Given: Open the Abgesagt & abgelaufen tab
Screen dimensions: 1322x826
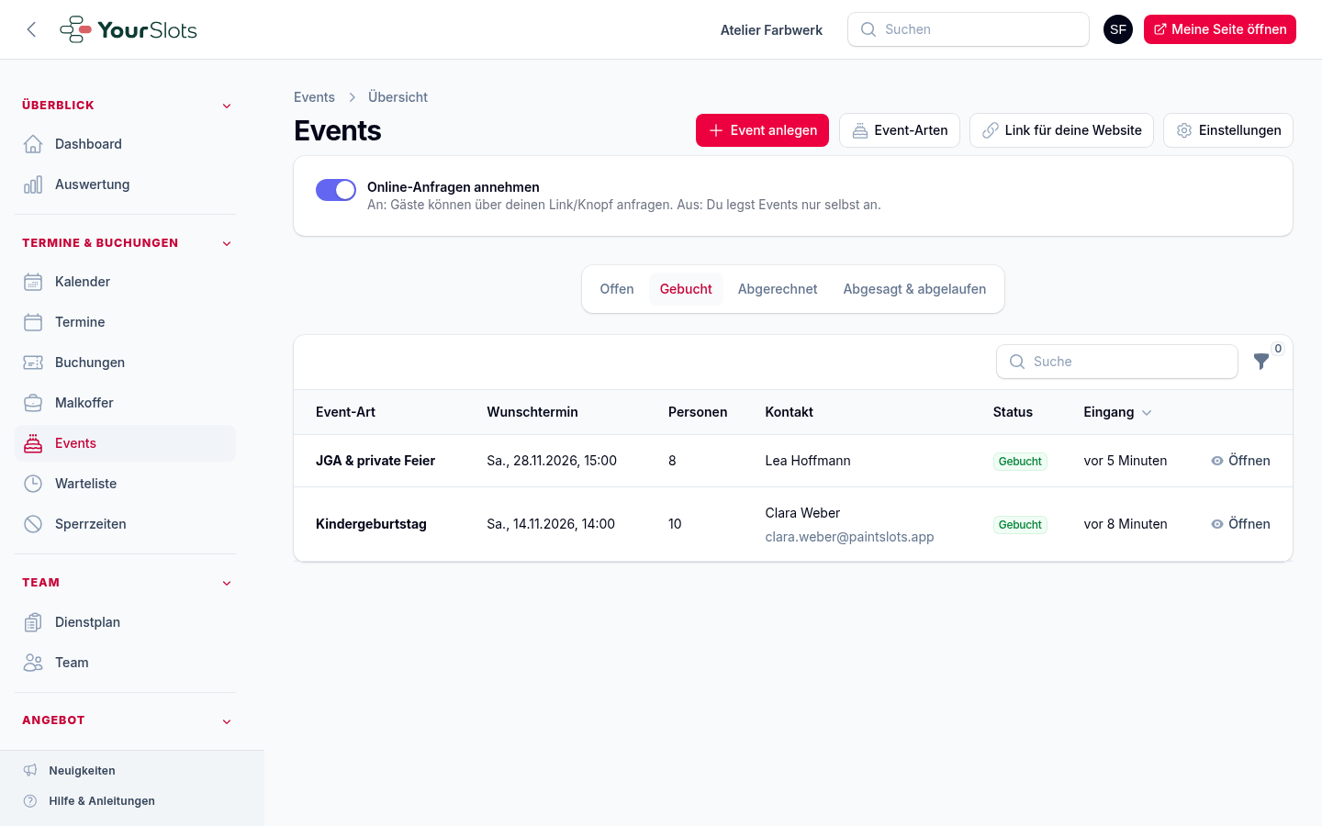Looking at the screenshot, I should (914, 289).
